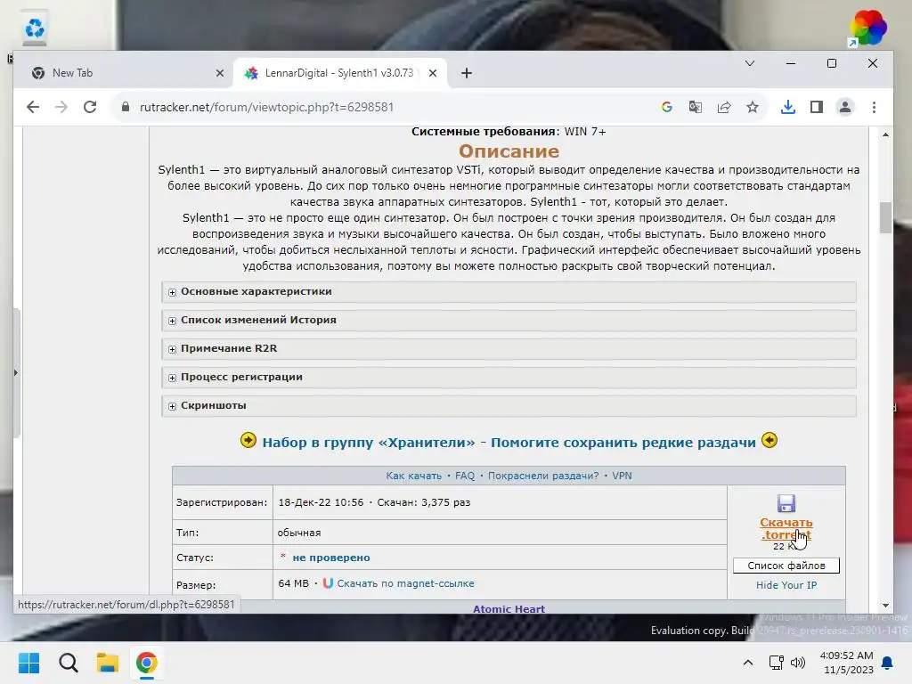912x684 pixels.
Task: Bookmark this page with the star
Action: (x=753, y=107)
